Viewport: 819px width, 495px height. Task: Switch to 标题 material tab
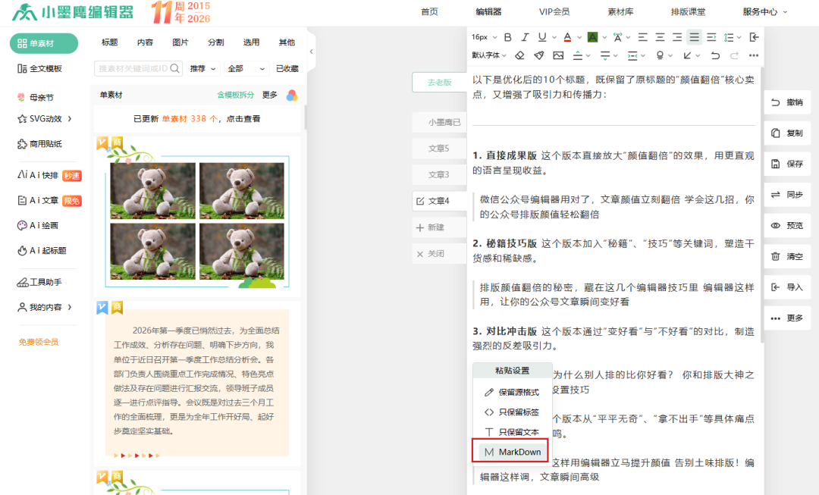110,42
